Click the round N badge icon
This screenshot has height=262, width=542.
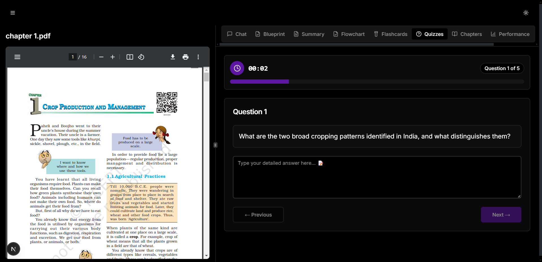pos(13,249)
